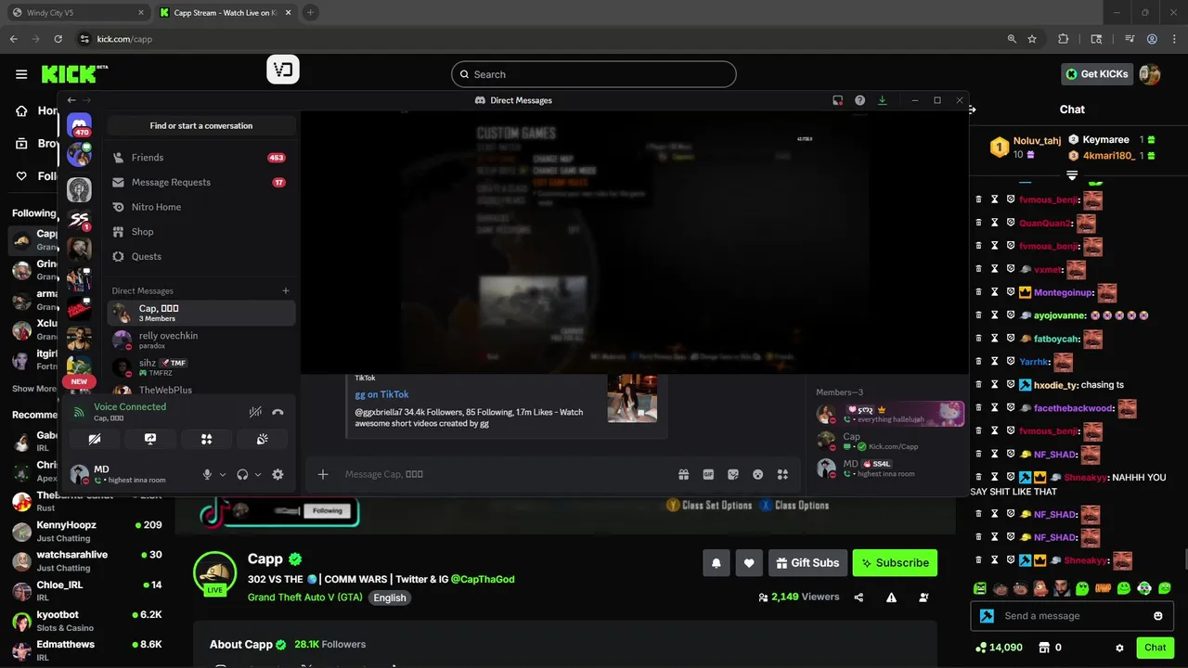Mute the Discord microphone
The height and width of the screenshot is (668, 1188).
(x=208, y=474)
